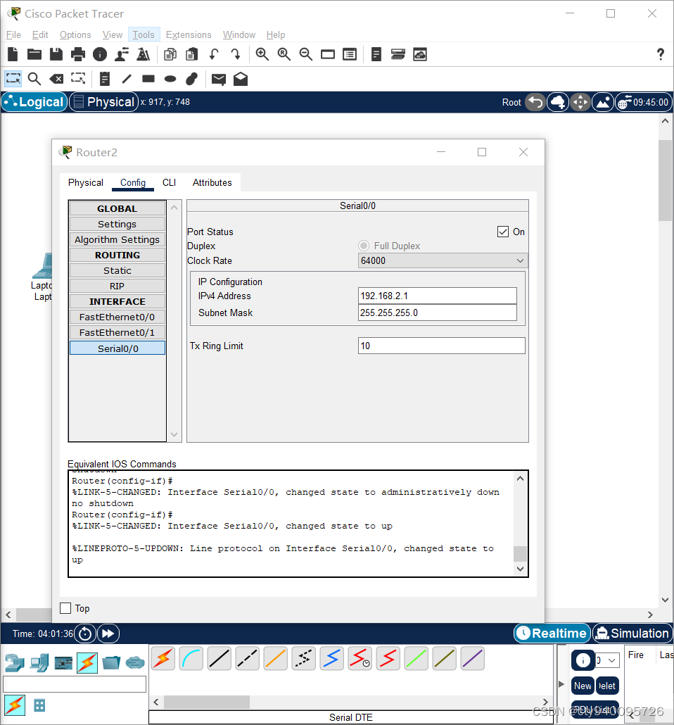This screenshot has width=674, height=725.
Task: Open the Extensions menu
Action: pyautogui.click(x=189, y=34)
